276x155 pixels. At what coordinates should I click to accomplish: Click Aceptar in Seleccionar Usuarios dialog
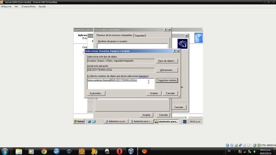pyautogui.click(x=154, y=93)
